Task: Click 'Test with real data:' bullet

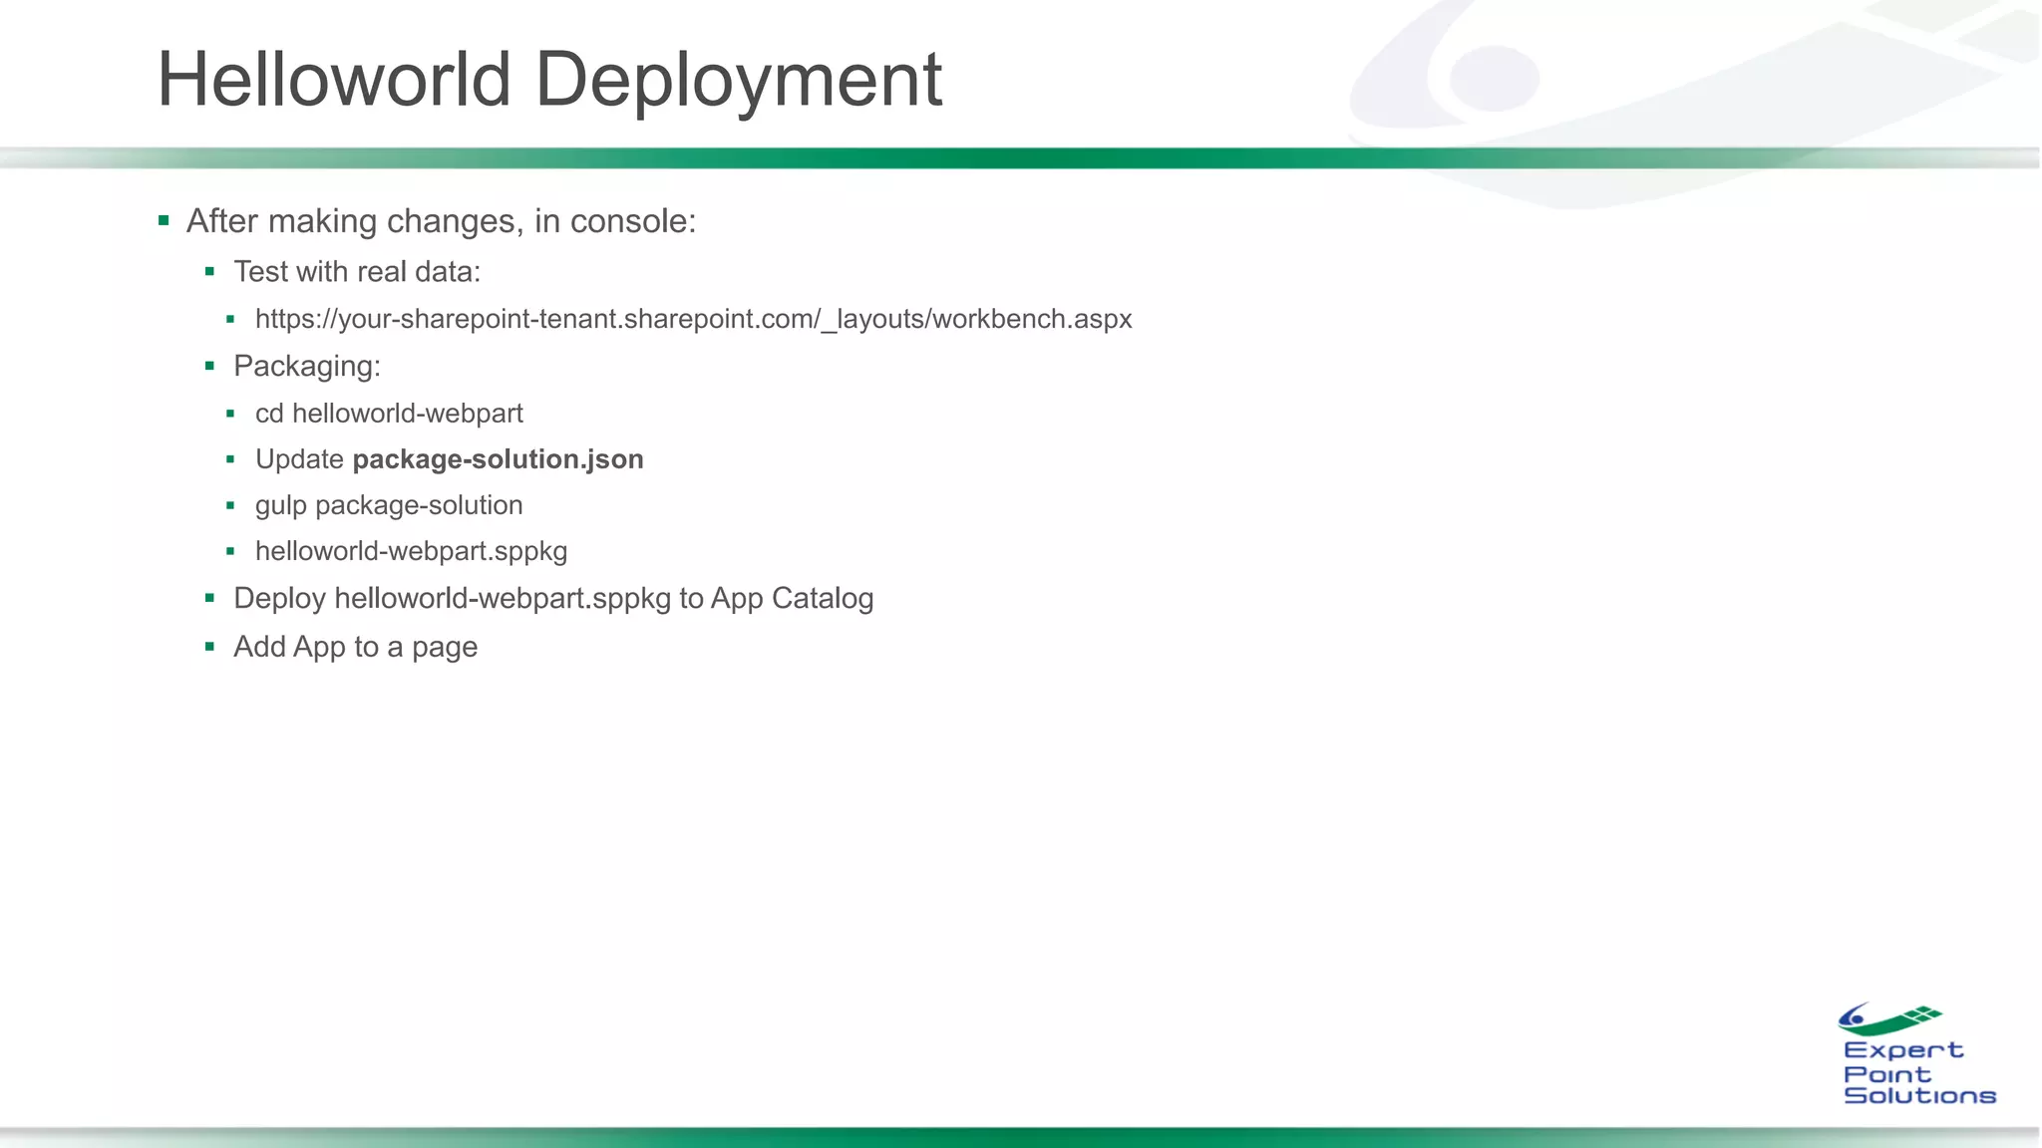Action: (357, 272)
